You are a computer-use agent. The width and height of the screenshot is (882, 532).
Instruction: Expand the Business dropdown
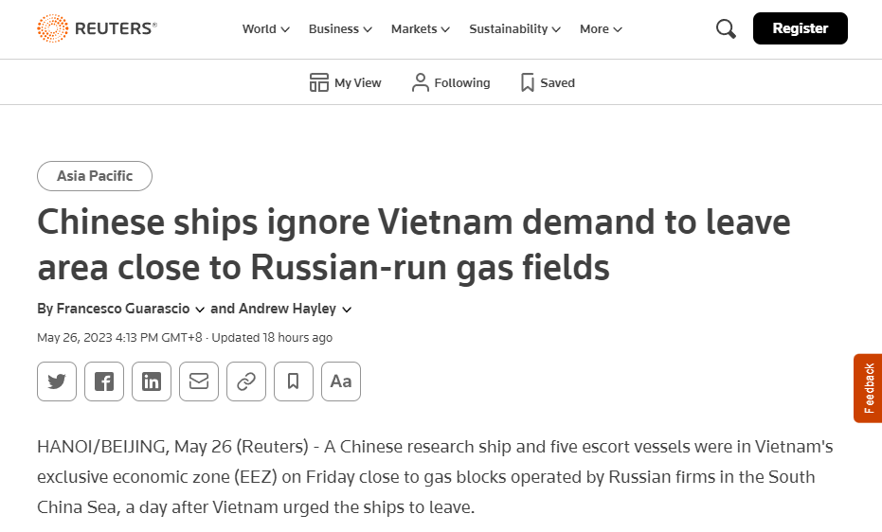pyautogui.click(x=340, y=29)
